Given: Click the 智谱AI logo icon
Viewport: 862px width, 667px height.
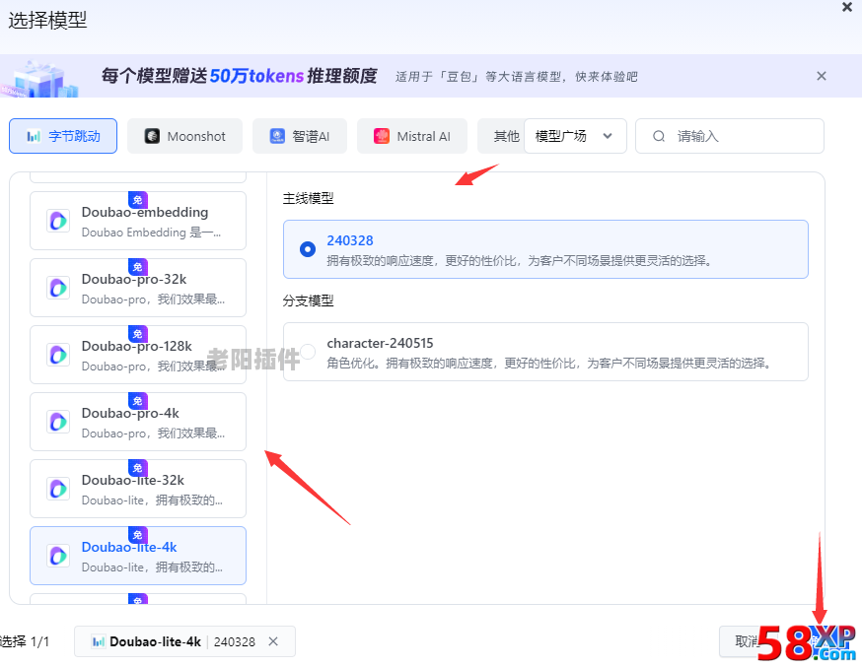Looking at the screenshot, I should pyautogui.click(x=277, y=136).
